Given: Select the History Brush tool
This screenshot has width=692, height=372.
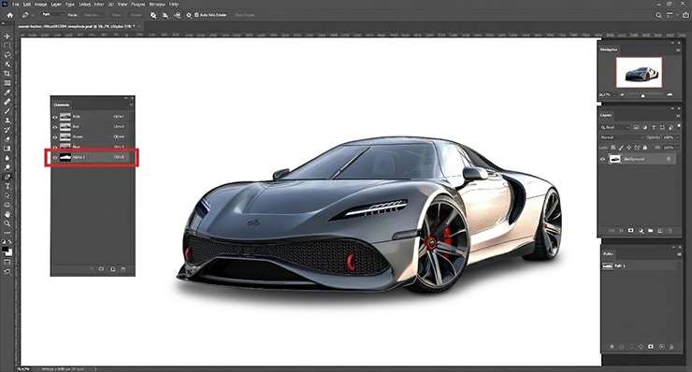Looking at the screenshot, I should coord(7,130).
